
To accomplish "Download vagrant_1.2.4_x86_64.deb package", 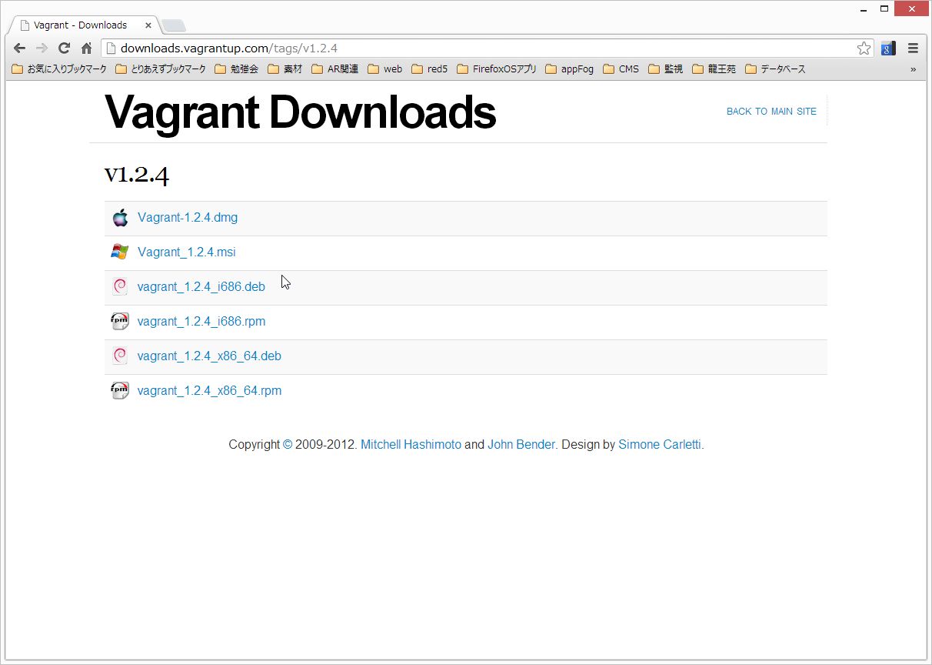I will tap(209, 356).
